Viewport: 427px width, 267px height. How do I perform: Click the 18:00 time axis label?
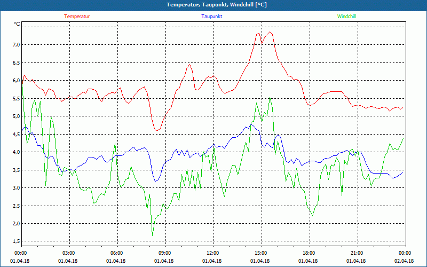click(x=309, y=253)
